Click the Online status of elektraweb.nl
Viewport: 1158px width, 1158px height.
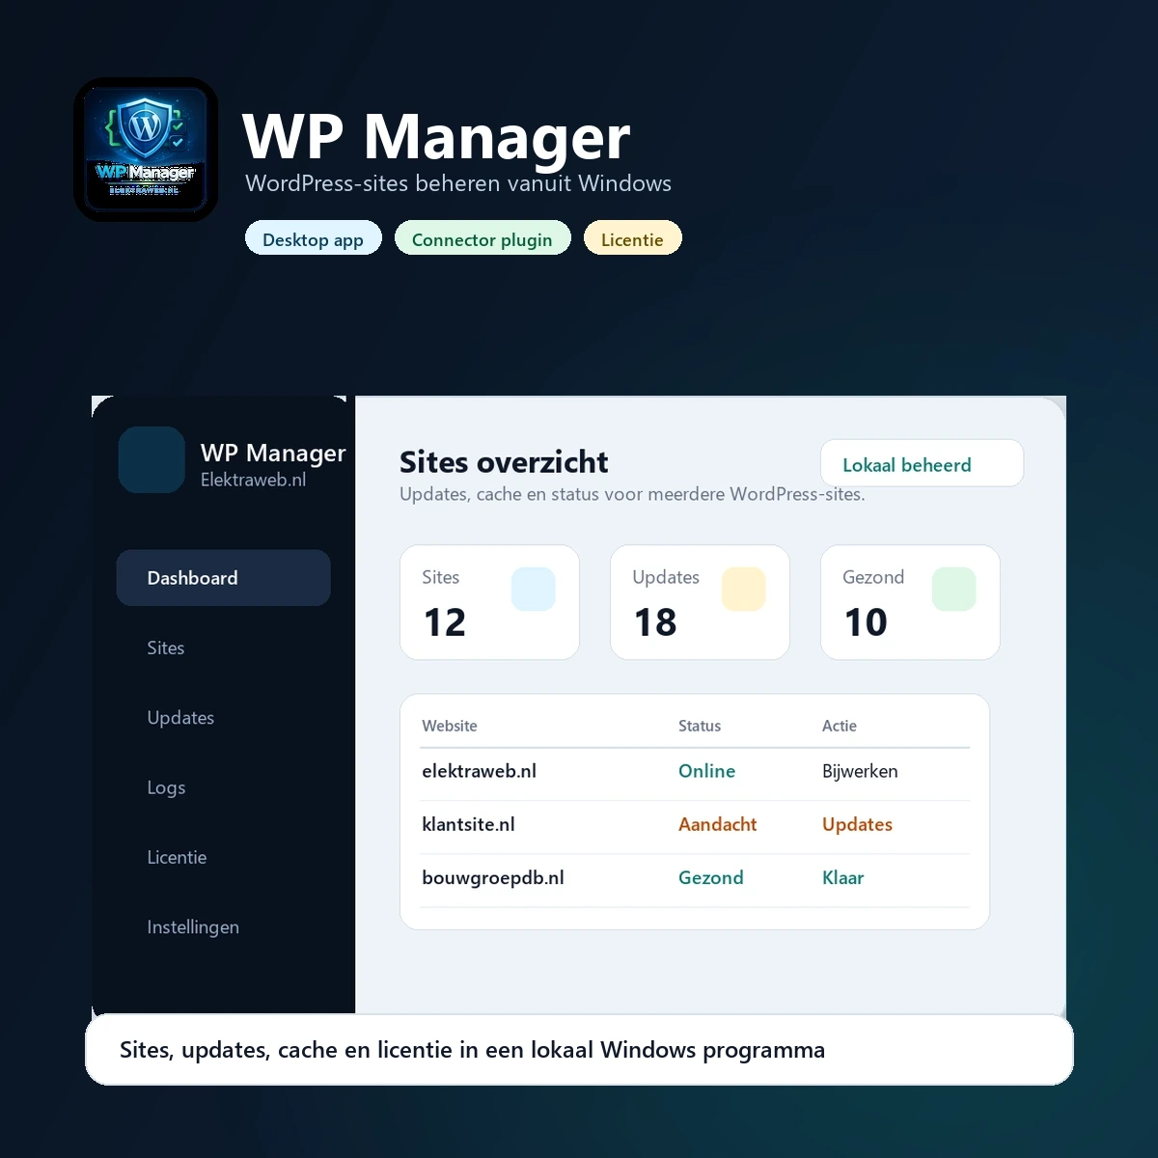(706, 771)
